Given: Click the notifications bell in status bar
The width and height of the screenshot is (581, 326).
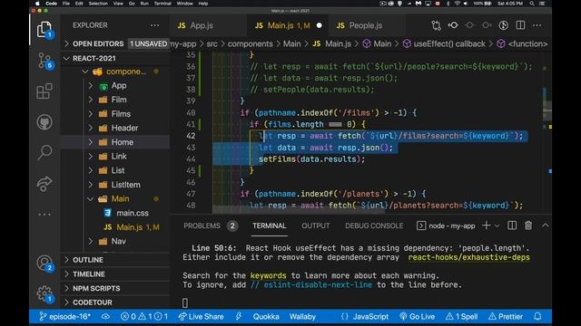Looking at the screenshot, I should tap(537, 316).
